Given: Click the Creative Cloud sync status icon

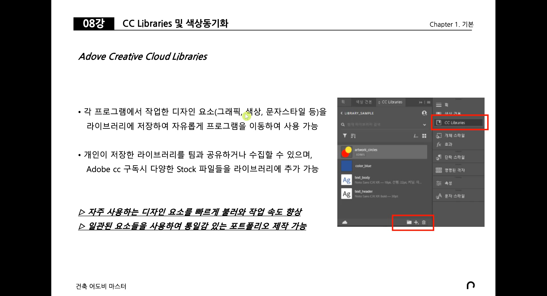Looking at the screenshot, I should (x=344, y=222).
